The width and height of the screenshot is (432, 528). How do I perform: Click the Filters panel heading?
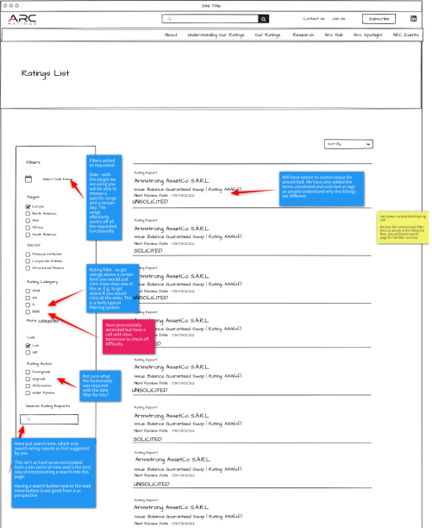pos(33,162)
